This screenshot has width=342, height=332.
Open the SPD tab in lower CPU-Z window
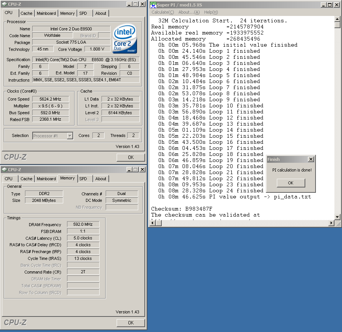[83, 179]
